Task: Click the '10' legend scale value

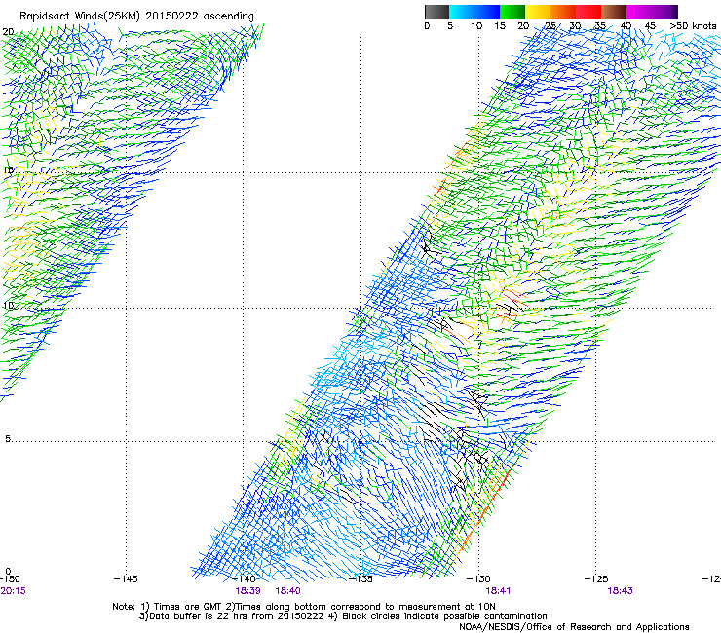Action: tap(476, 26)
